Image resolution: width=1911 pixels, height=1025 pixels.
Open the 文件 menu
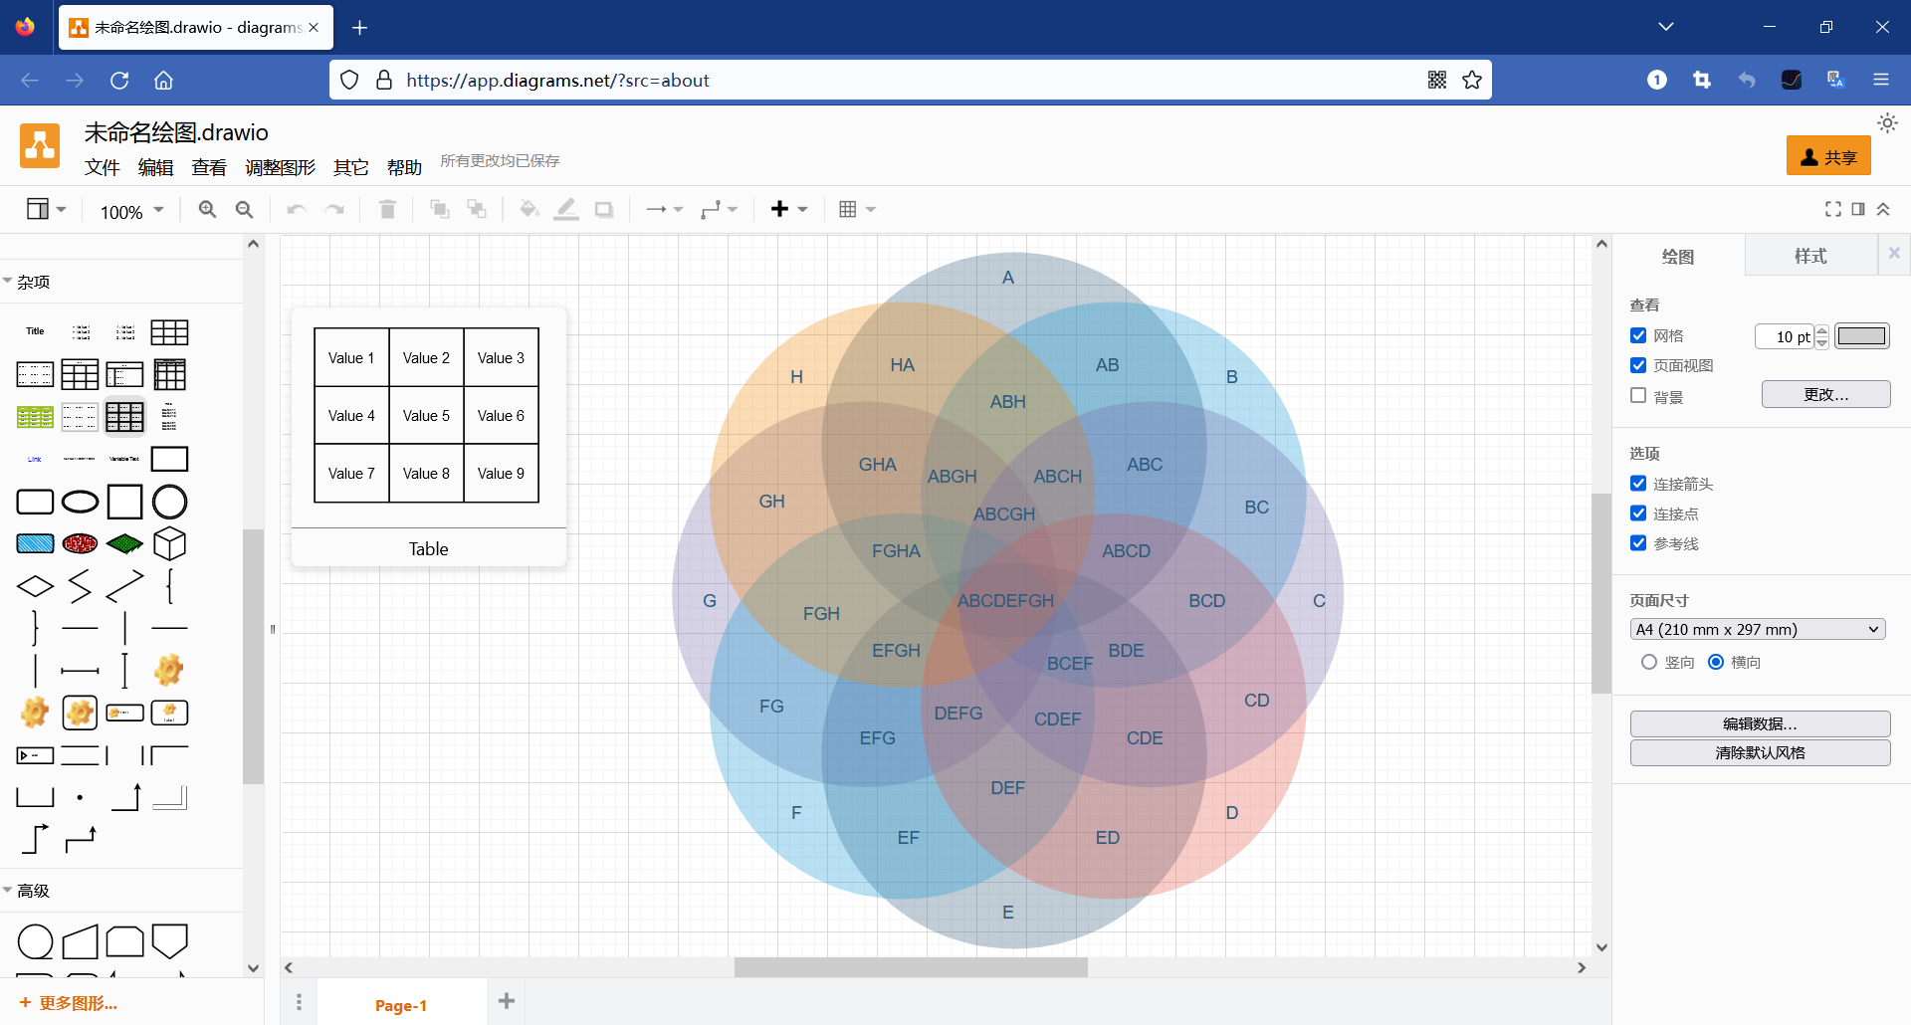102,167
